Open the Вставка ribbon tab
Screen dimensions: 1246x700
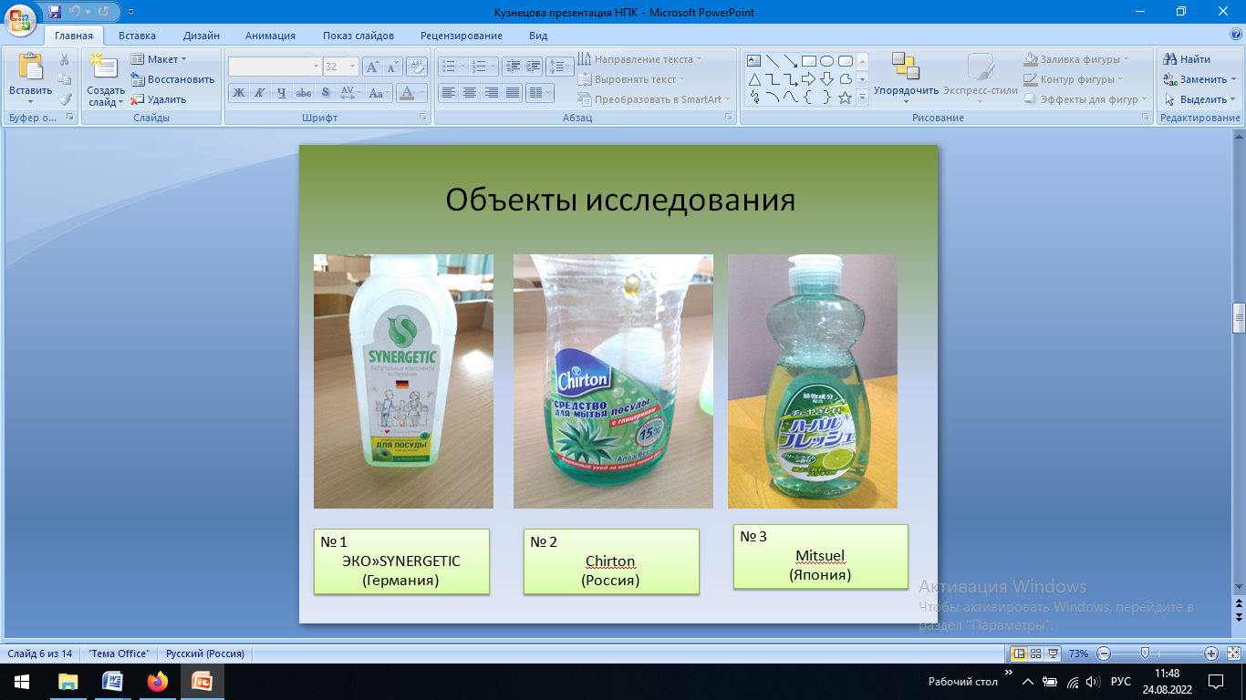point(137,36)
